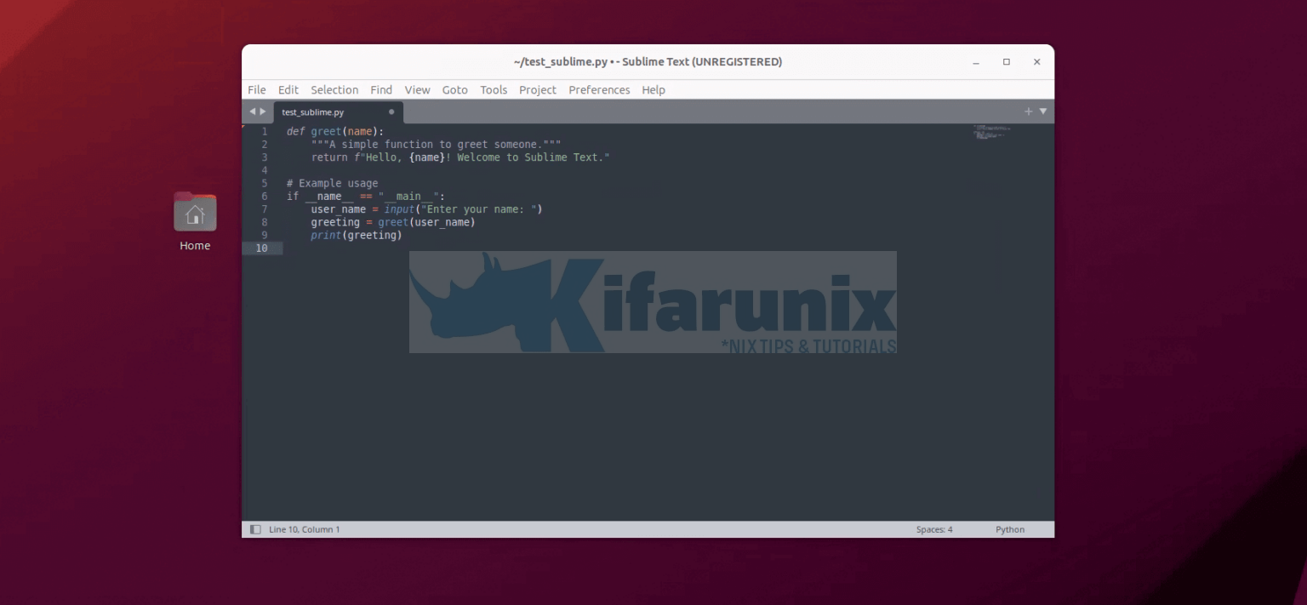This screenshot has width=1307, height=605.
Task: Open the Find menu
Action: [x=381, y=89]
